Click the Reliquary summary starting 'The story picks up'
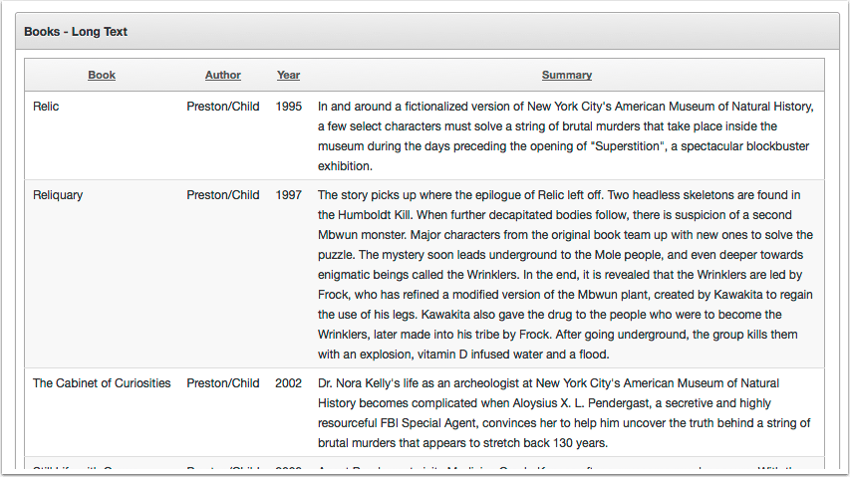 [x=565, y=275]
